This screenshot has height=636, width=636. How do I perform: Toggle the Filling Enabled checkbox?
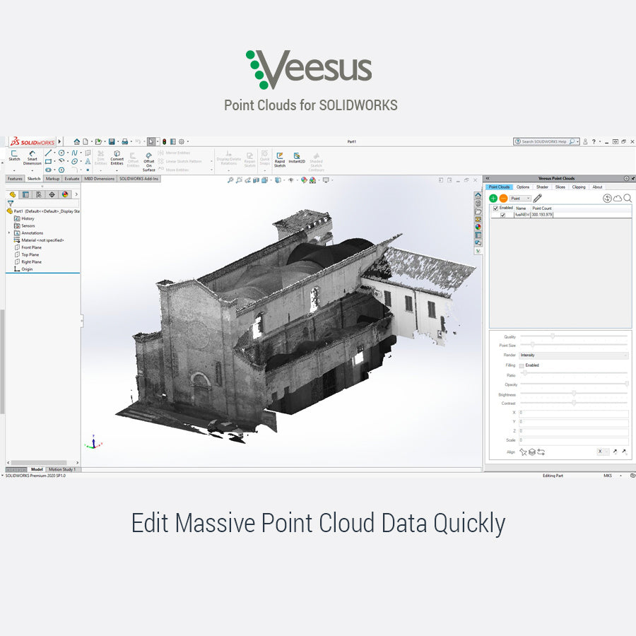pos(522,365)
